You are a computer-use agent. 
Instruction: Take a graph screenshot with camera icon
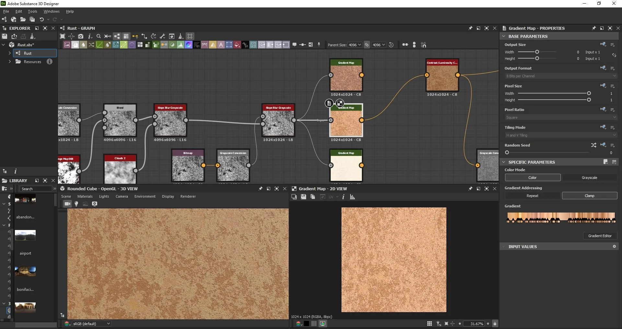click(x=81, y=36)
